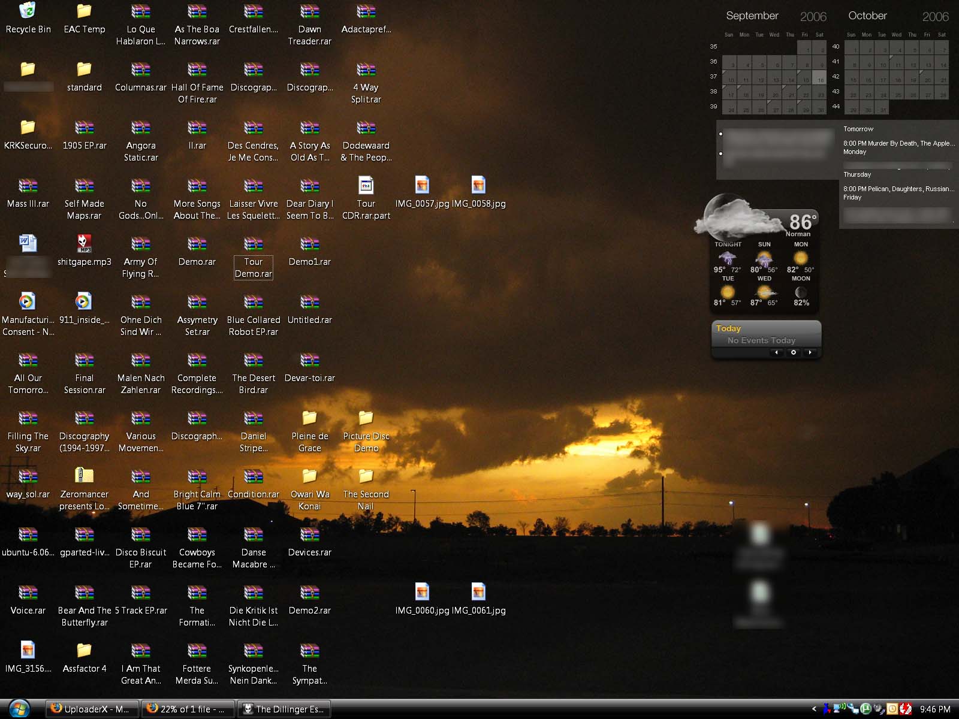Open the Recycle Bin
Image resolution: width=959 pixels, height=719 pixels.
point(28,19)
